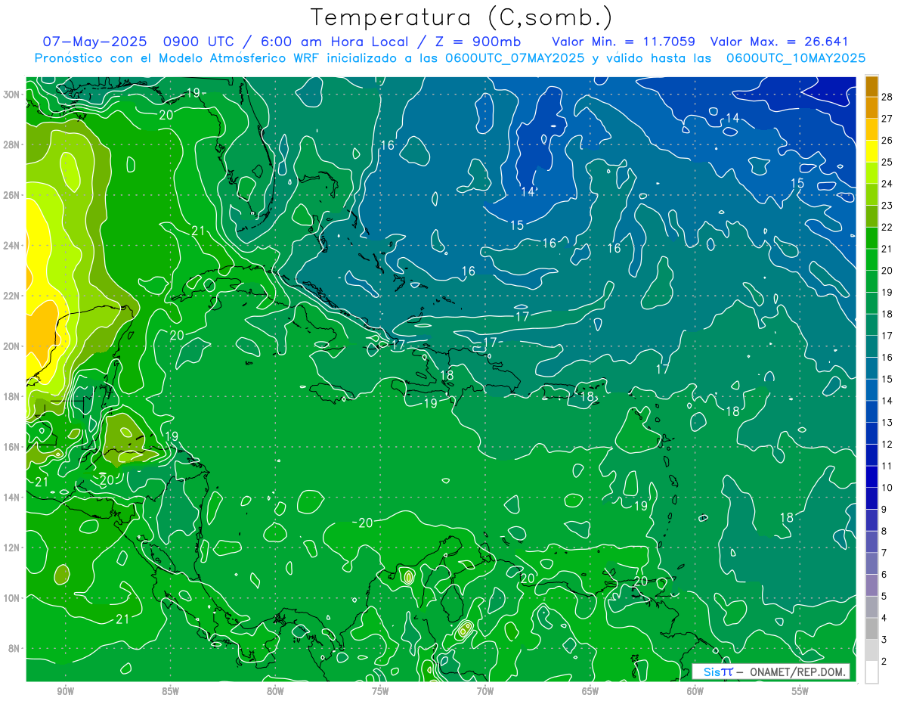Screen dimensions: 907x701
Task: Click the "65W" longitude axis label
Action: 590,691
